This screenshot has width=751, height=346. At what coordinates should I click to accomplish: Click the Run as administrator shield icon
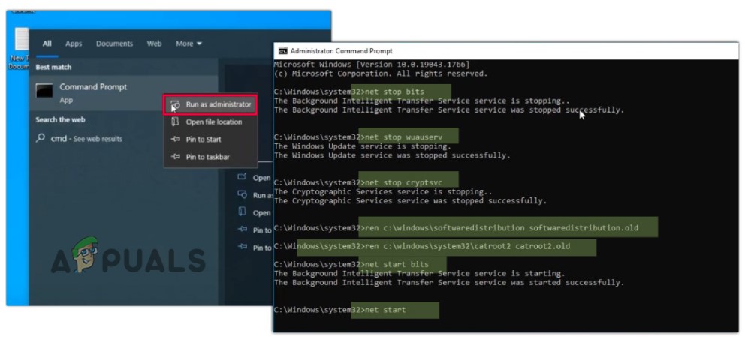[175, 104]
